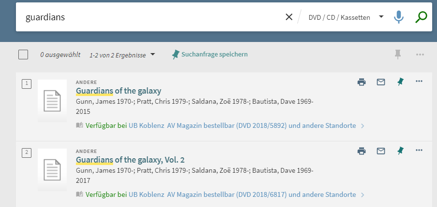Email the first result via the envelope icon
This screenshot has height=207, width=437.
[381, 82]
